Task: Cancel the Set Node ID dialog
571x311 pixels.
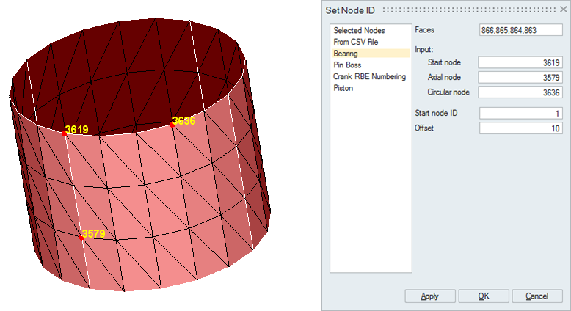Action: coord(537,296)
